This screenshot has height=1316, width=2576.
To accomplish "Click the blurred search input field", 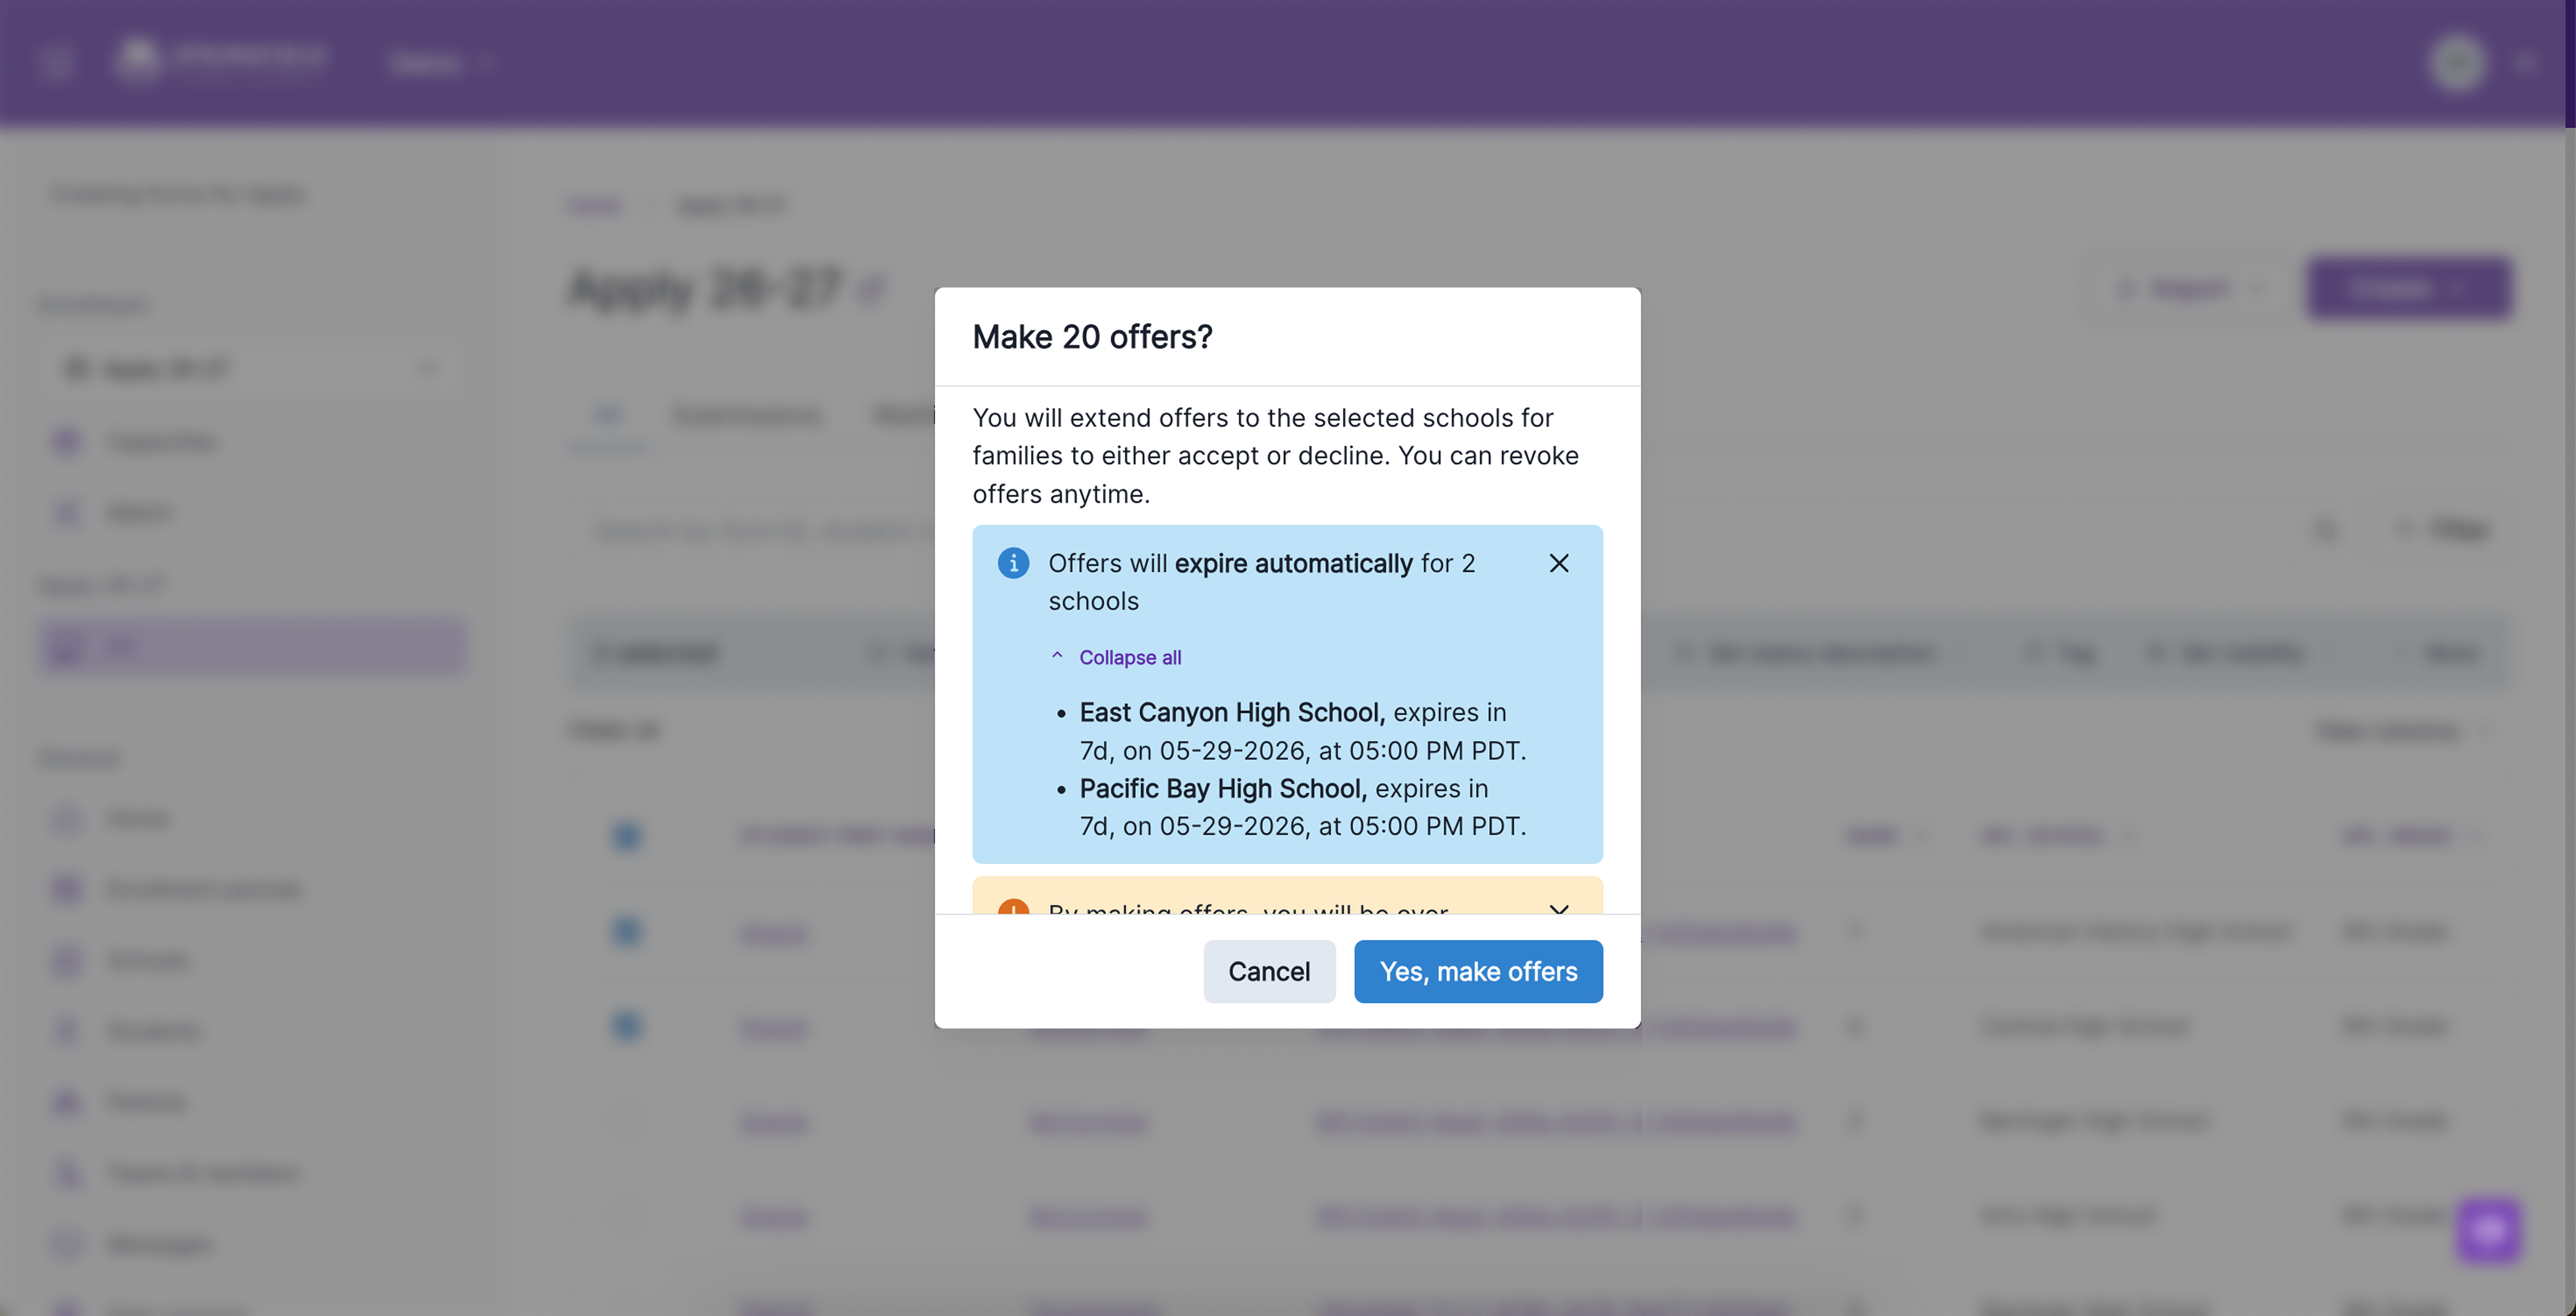I will click(760, 529).
